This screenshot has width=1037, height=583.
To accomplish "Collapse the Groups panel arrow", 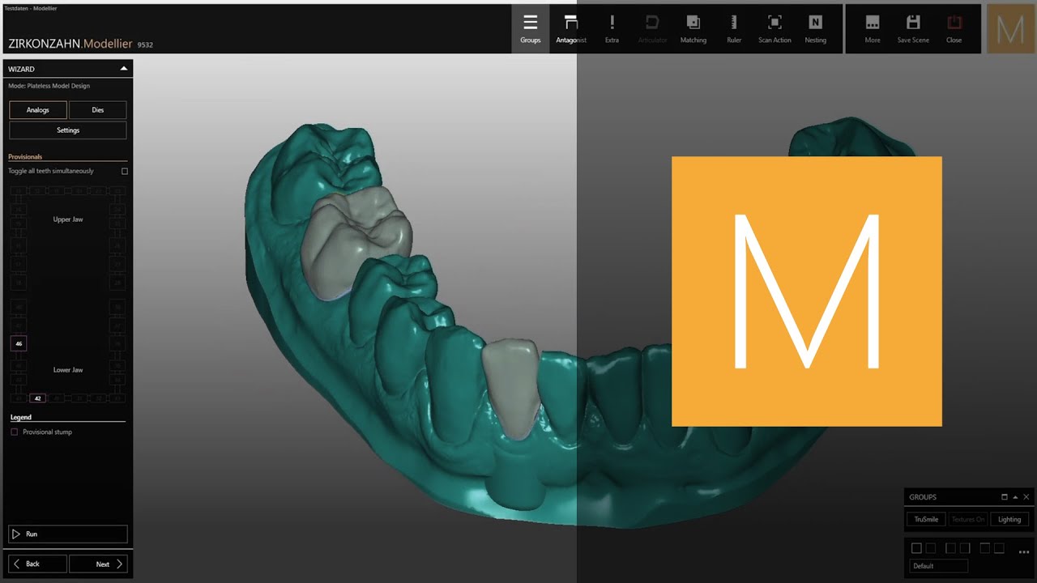I will (1015, 497).
